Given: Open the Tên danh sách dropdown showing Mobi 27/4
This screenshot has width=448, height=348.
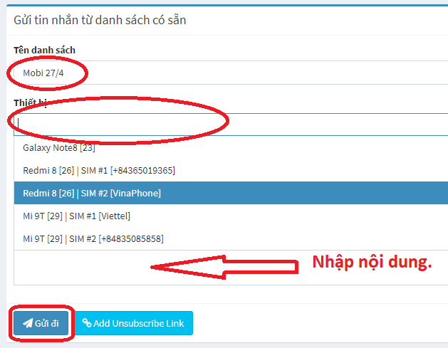Looking at the screenshot, I should pyautogui.click(x=231, y=73).
